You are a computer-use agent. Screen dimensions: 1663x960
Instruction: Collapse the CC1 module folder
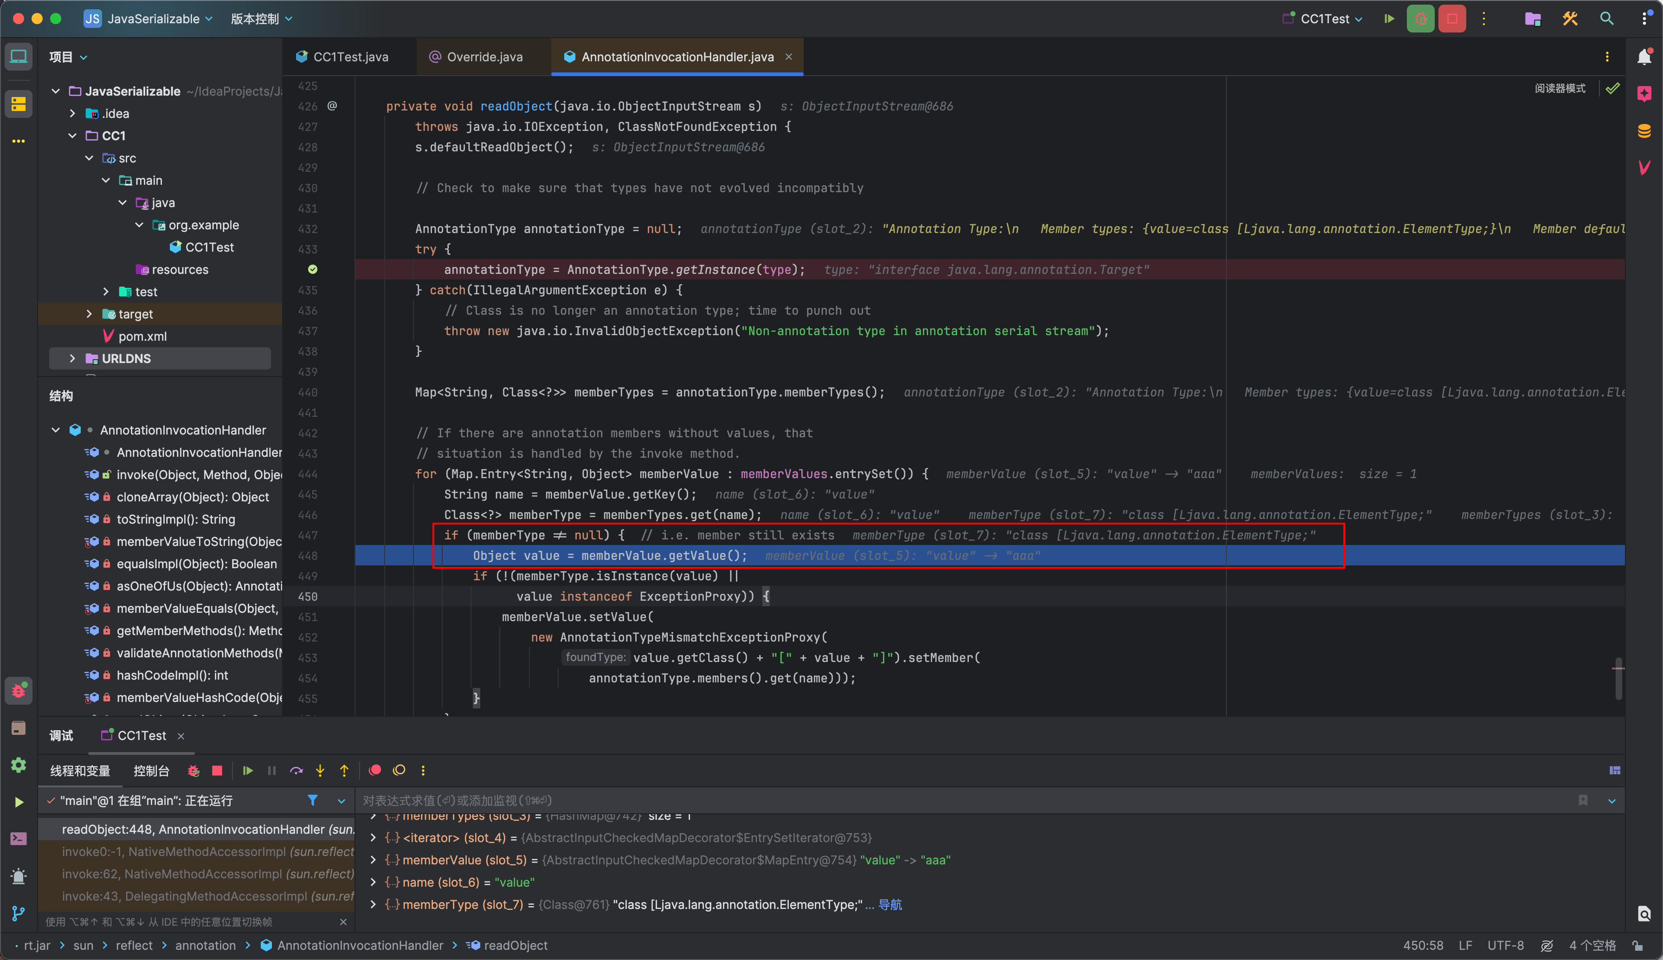tap(72, 136)
